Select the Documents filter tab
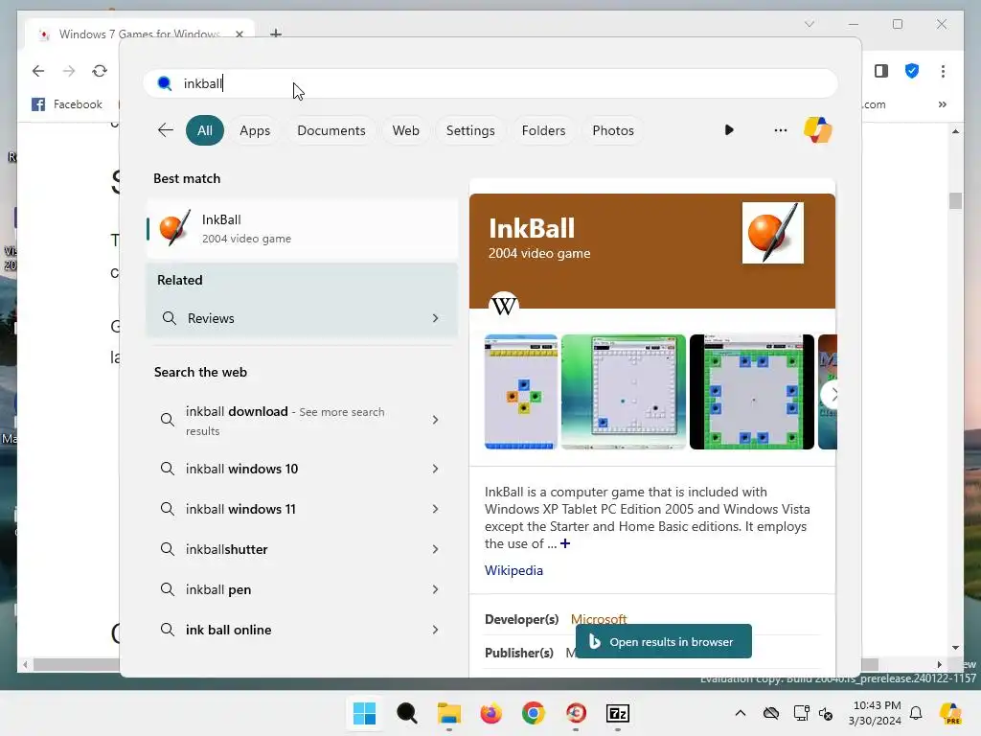This screenshot has height=736, width=981. (331, 130)
